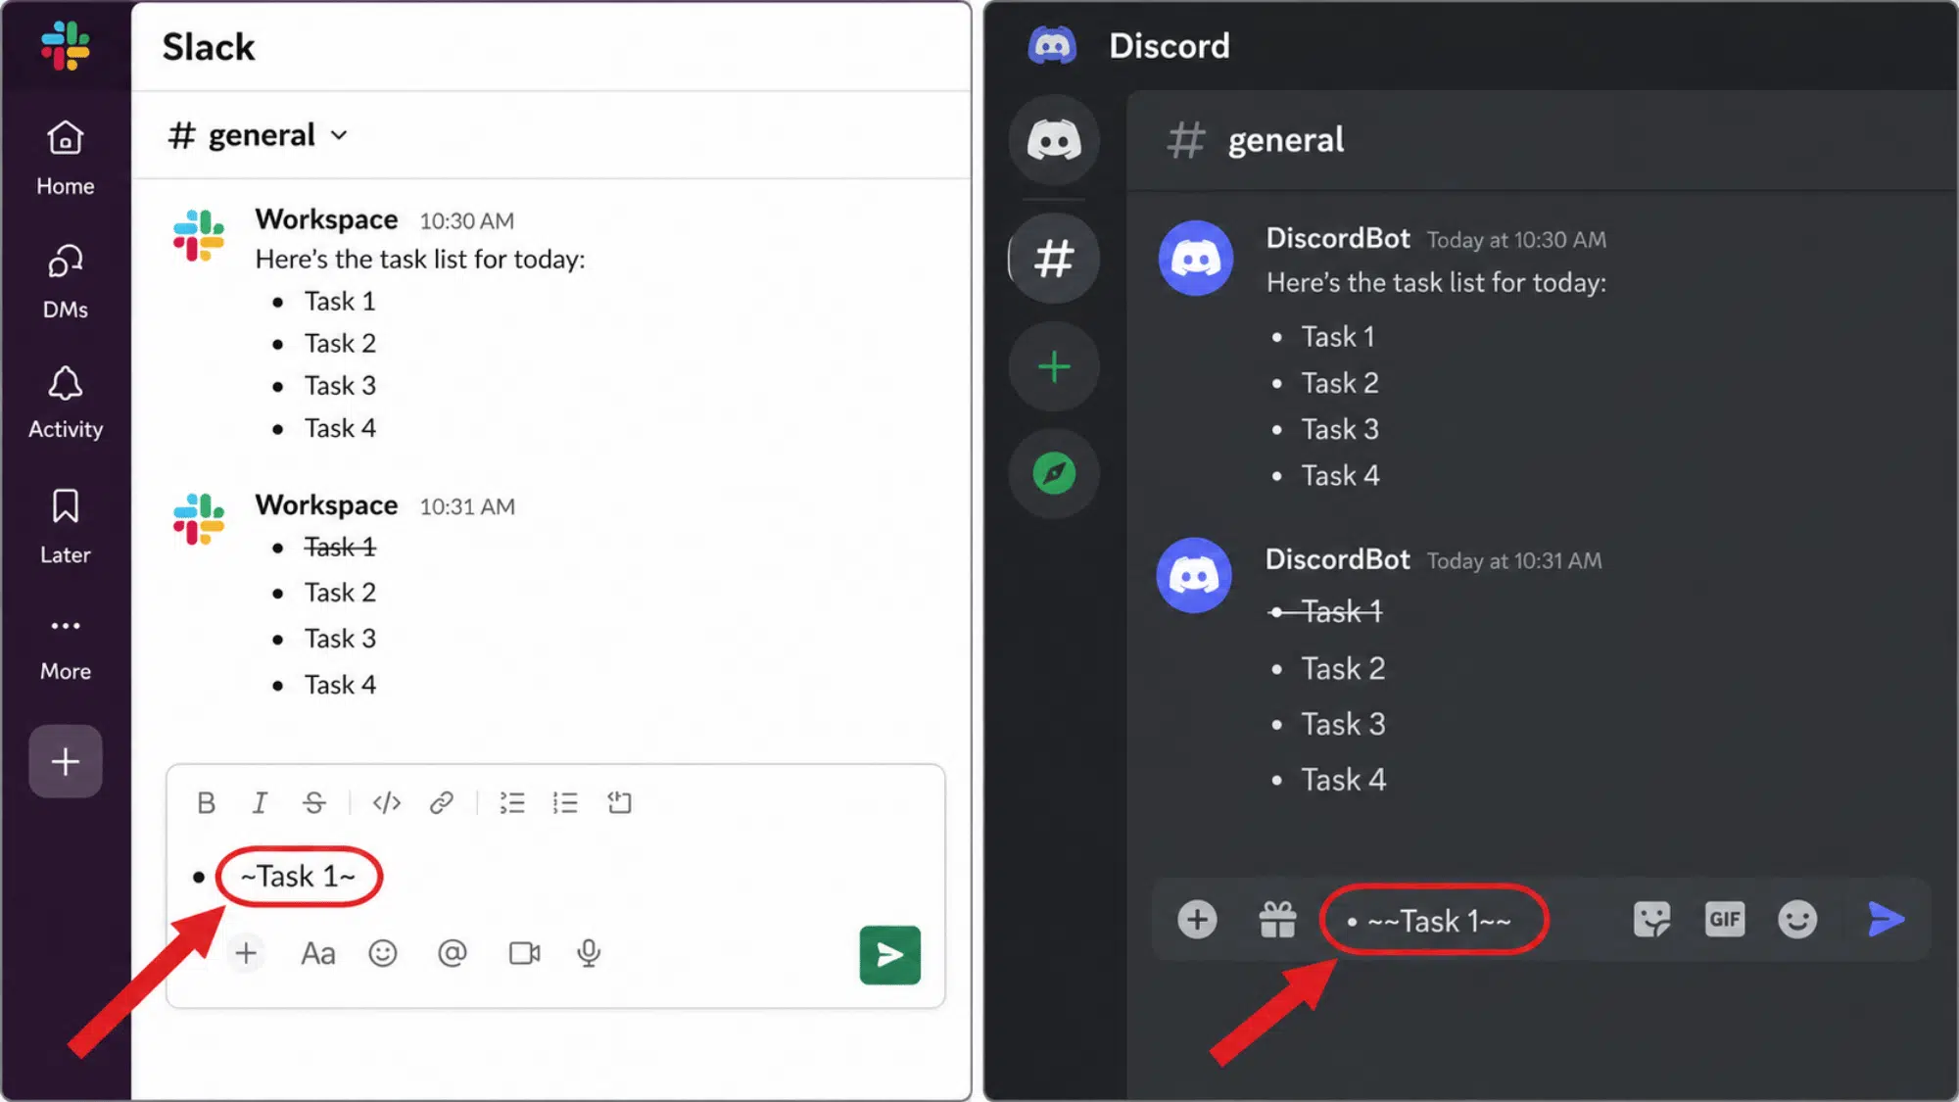The image size is (1959, 1102).
Task: Click DiscordBot avatar on 10:31 AM message
Action: tap(1194, 575)
